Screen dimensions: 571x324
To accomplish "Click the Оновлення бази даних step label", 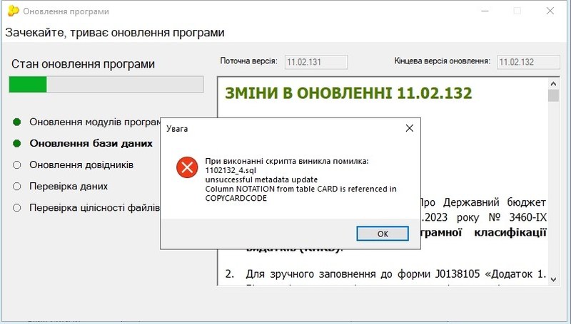I will [91, 143].
